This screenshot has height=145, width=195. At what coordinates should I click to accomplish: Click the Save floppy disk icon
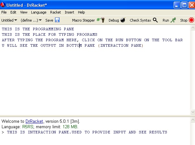point(57,20)
